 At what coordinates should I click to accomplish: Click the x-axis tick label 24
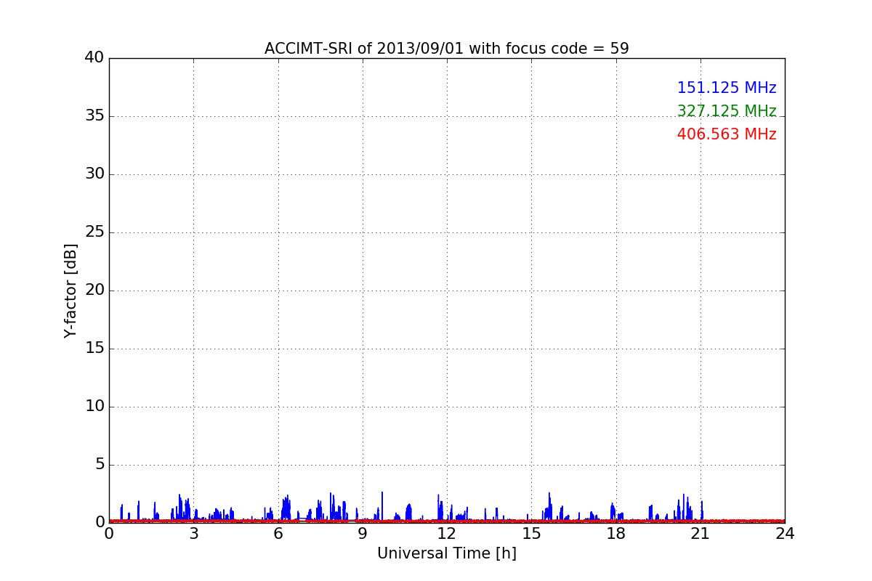click(785, 534)
